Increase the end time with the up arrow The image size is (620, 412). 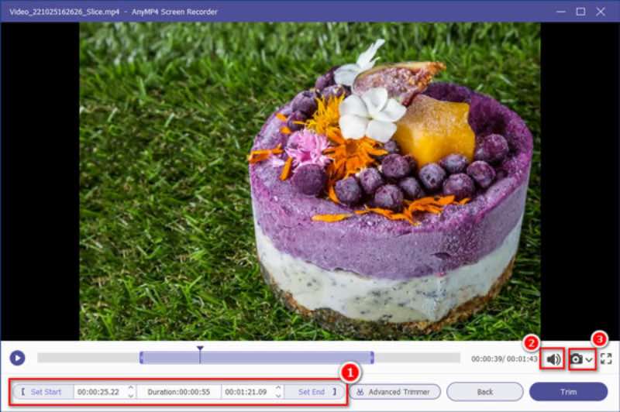[x=277, y=388]
